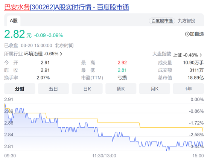
Task: View the 月K chart
Action: [x=155, y=88]
